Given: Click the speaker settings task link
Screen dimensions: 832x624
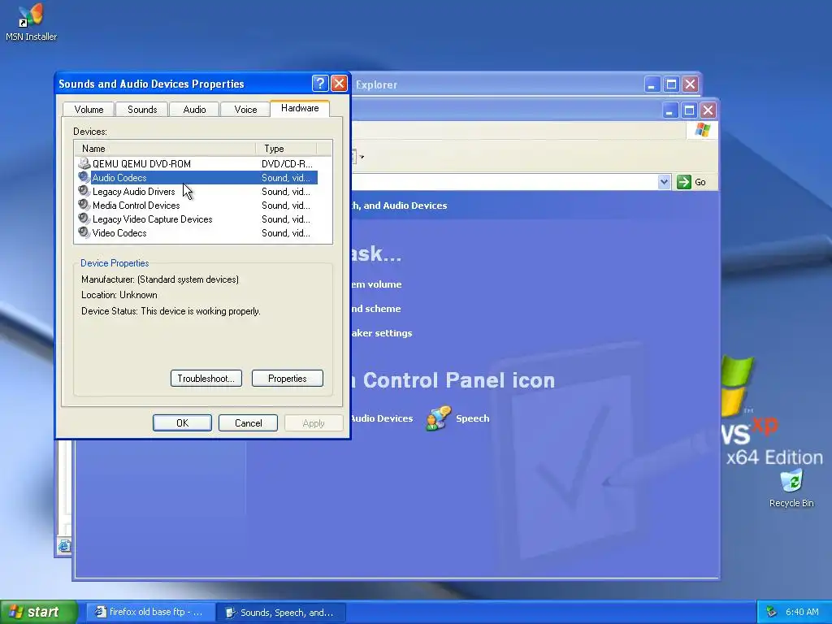Looking at the screenshot, I should click(382, 333).
